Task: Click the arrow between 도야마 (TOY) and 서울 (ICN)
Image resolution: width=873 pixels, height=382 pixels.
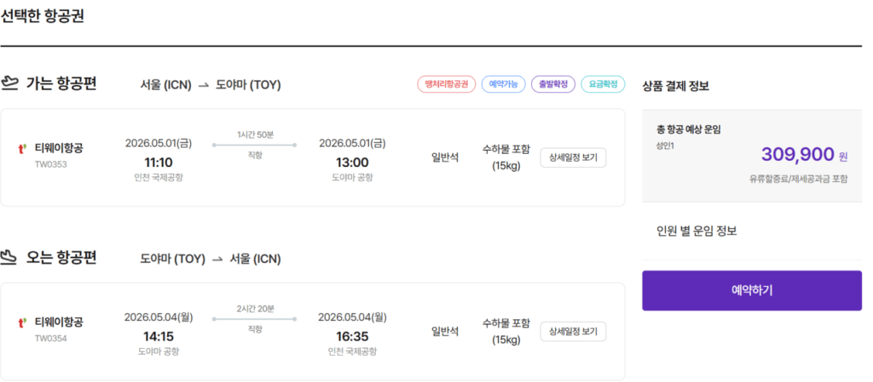Action: click(217, 259)
